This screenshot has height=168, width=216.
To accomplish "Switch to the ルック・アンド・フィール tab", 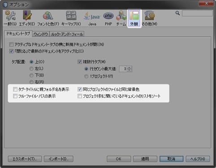I will [x=67, y=34].
